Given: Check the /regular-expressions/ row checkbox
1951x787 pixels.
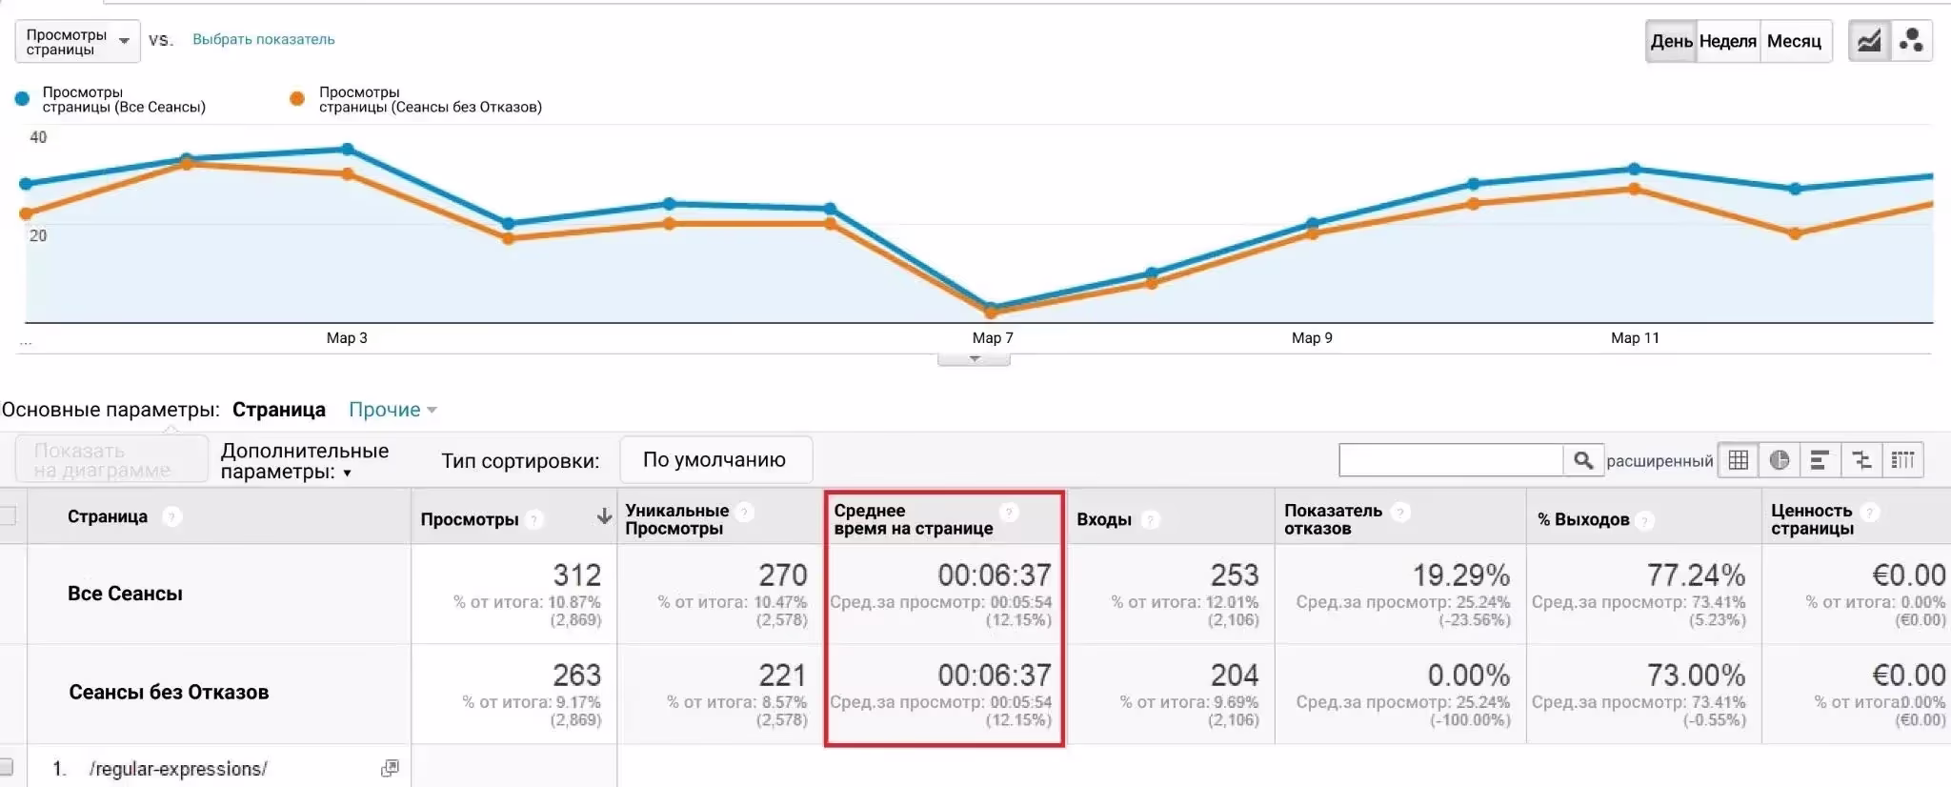Looking at the screenshot, I should coord(7,767).
